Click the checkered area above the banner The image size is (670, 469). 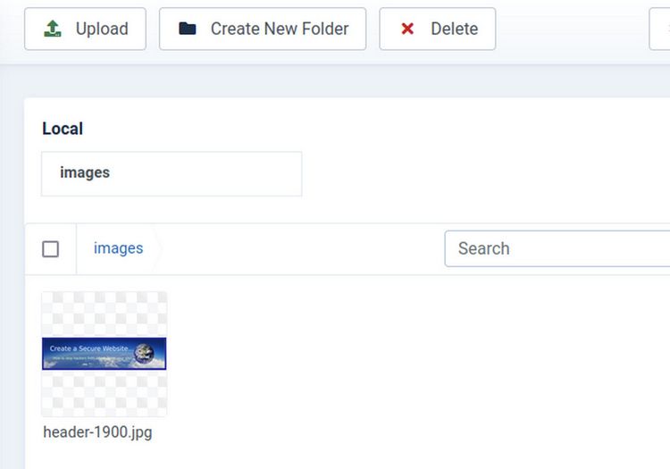104,314
